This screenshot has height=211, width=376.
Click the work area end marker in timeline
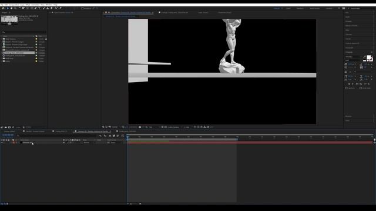click(x=237, y=139)
